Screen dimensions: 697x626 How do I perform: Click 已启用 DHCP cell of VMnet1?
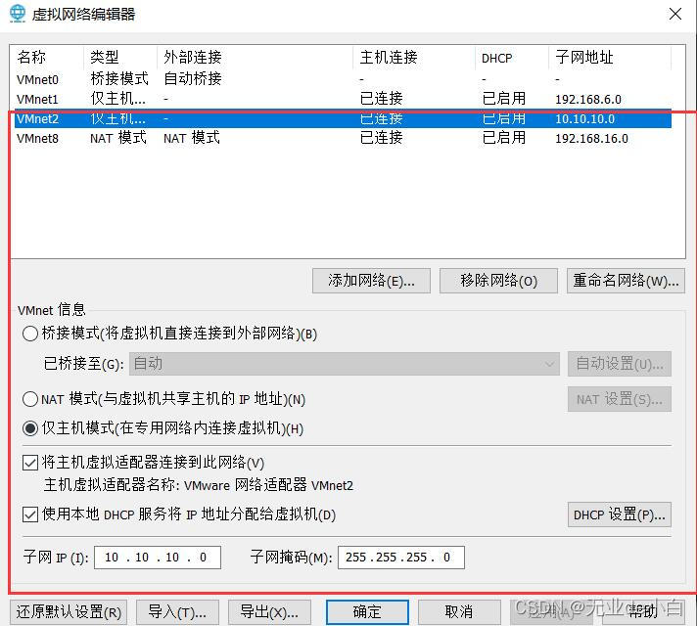(x=504, y=98)
